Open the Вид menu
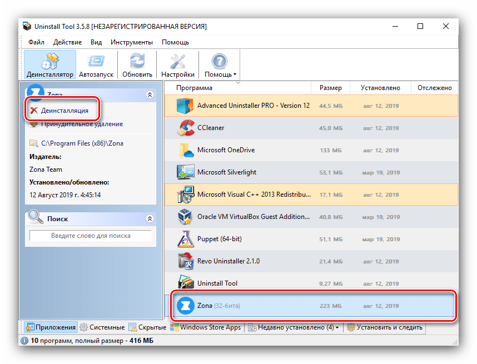Screen dimensions: 477x364 96,42
